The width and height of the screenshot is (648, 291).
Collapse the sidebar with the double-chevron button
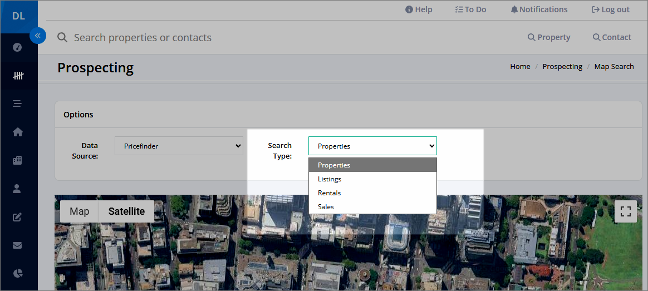pyautogui.click(x=38, y=36)
